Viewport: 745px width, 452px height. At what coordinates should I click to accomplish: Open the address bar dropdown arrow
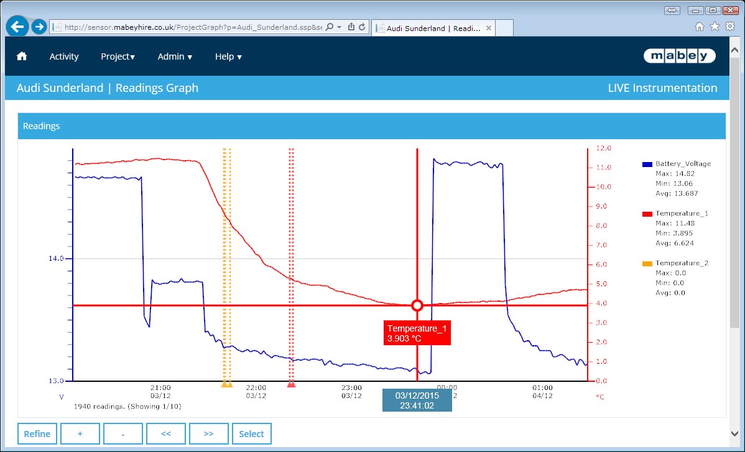tap(340, 27)
